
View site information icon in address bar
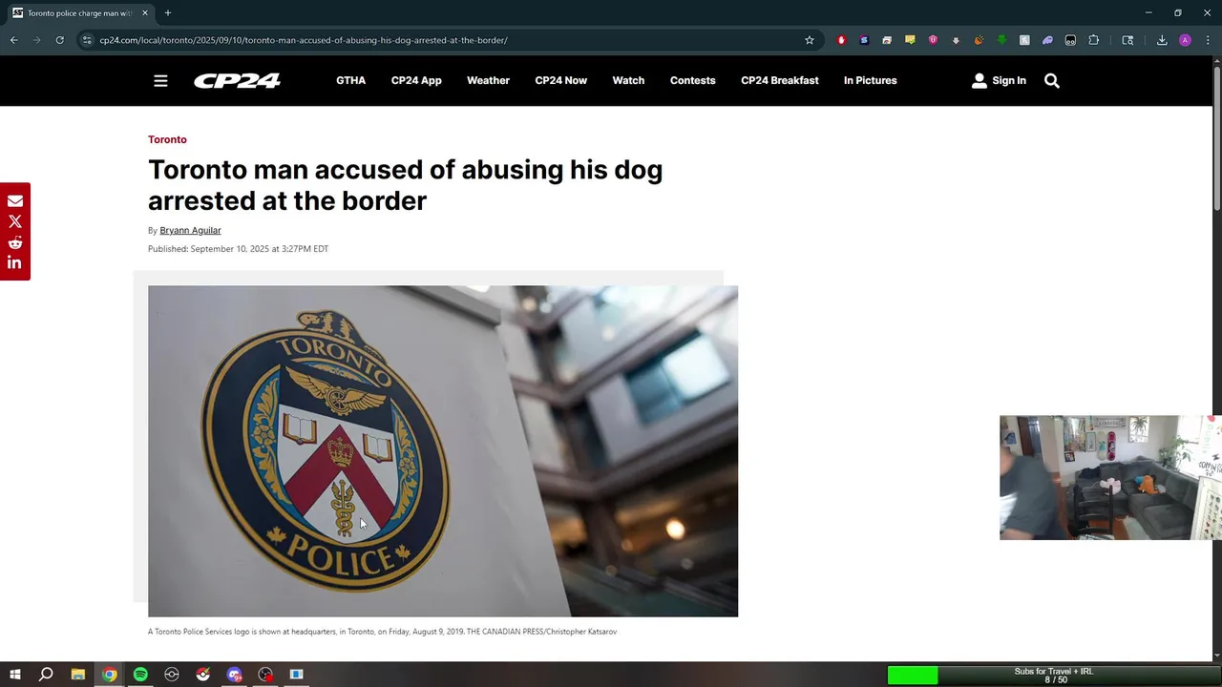coord(87,40)
